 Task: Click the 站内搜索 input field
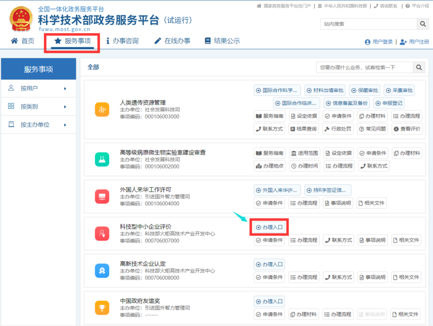click(369, 24)
